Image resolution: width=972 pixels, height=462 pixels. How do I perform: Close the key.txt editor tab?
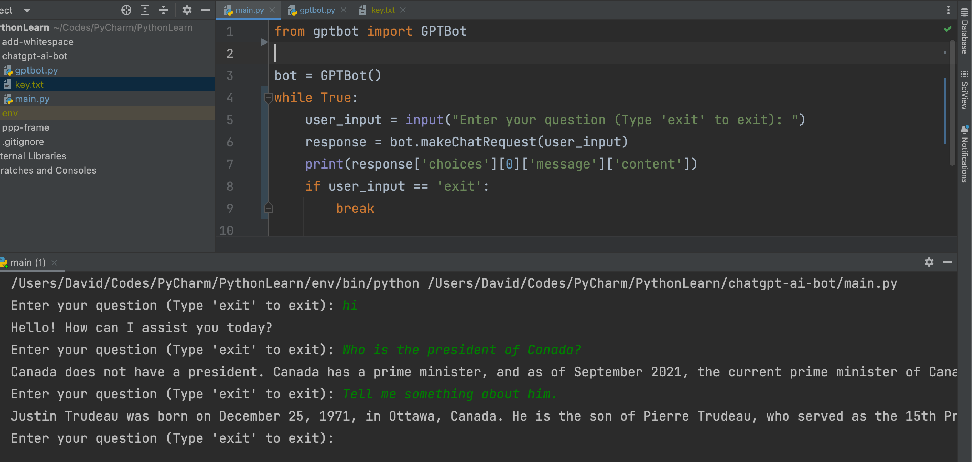(403, 10)
